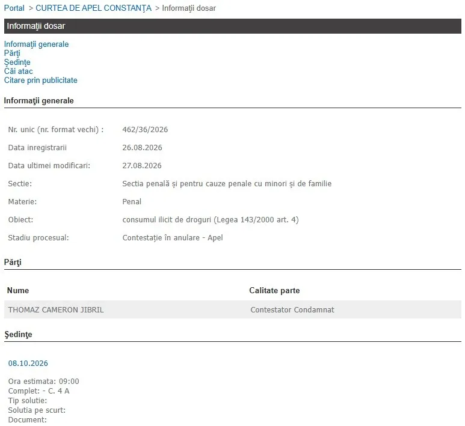Click the Ședințe section heading
This screenshot has height=426, width=465.
pyautogui.click(x=18, y=335)
